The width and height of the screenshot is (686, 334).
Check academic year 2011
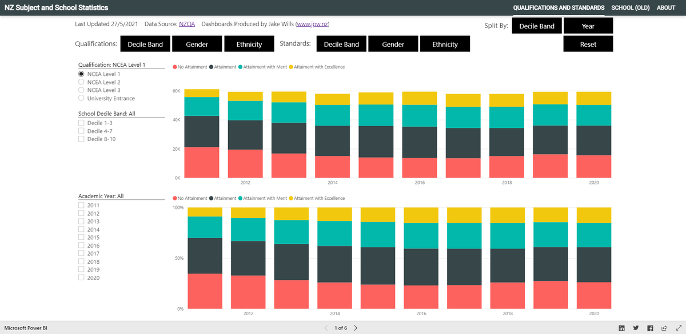(x=81, y=205)
